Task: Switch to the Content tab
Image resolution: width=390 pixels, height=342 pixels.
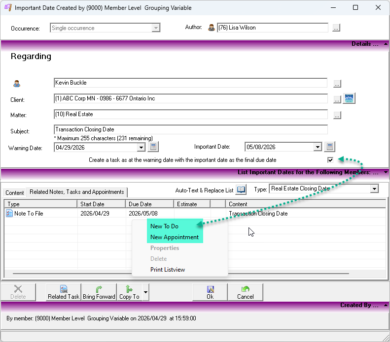Action: click(x=15, y=193)
